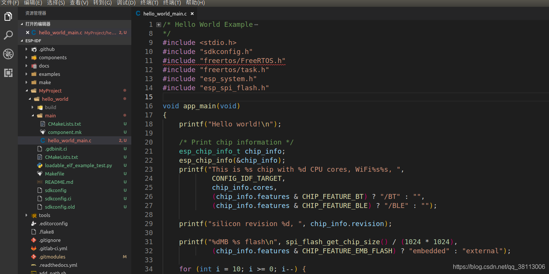Click the build folder icon
The width and height of the screenshot is (549, 274).
pyautogui.click(x=40, y=108)
